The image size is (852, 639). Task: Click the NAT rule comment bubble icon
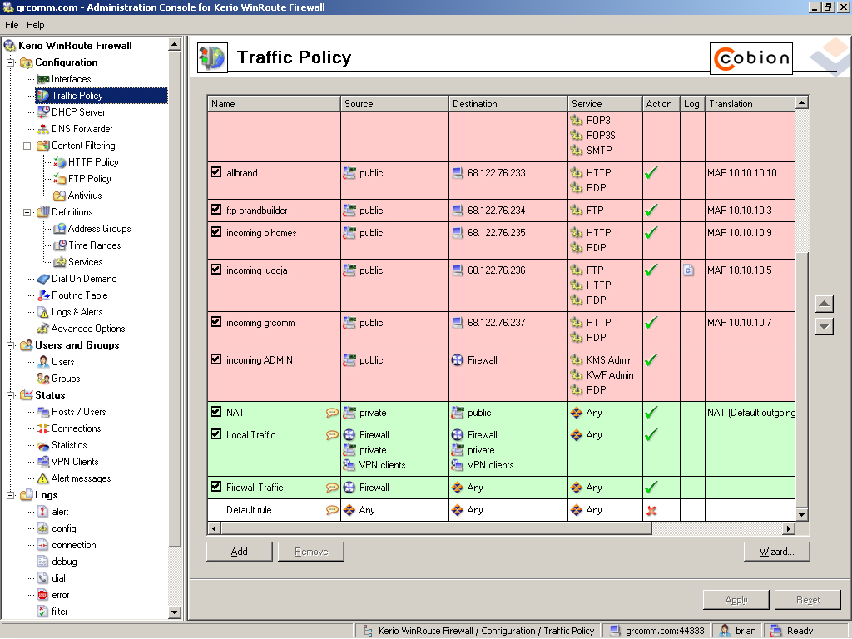tap(332, 413)
